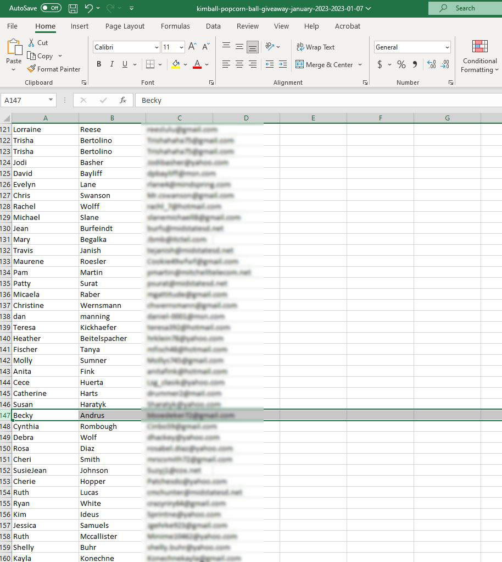502x562 pixels.
Task: Click the Format Painter brush icon
Action: 32,69
